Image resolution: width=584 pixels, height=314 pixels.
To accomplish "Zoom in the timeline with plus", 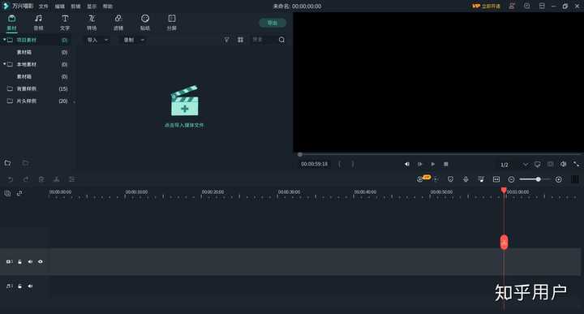I will [x=559, y=179].
